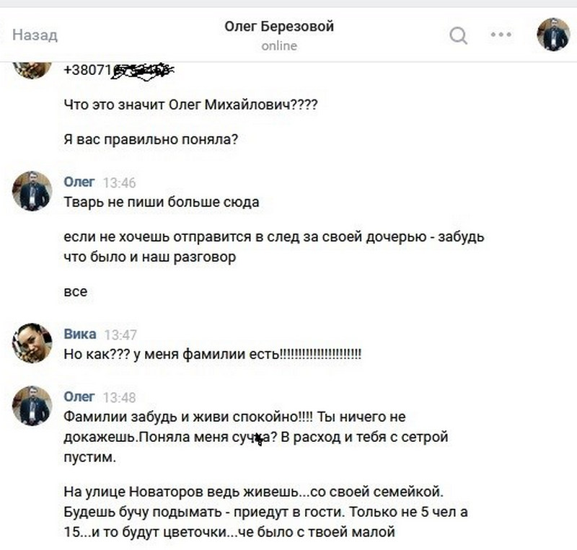Open the search icon in chat header
This screenshot has width=577, height=550.
458,35
